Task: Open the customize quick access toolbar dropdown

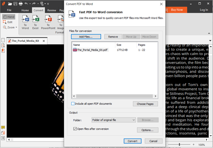Action: pos(48,4)
